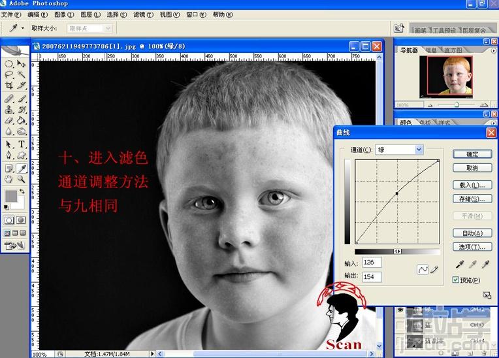Select the Custom Shape tool
This screenshot has height=358, width=499.
[x=22, y=155]
